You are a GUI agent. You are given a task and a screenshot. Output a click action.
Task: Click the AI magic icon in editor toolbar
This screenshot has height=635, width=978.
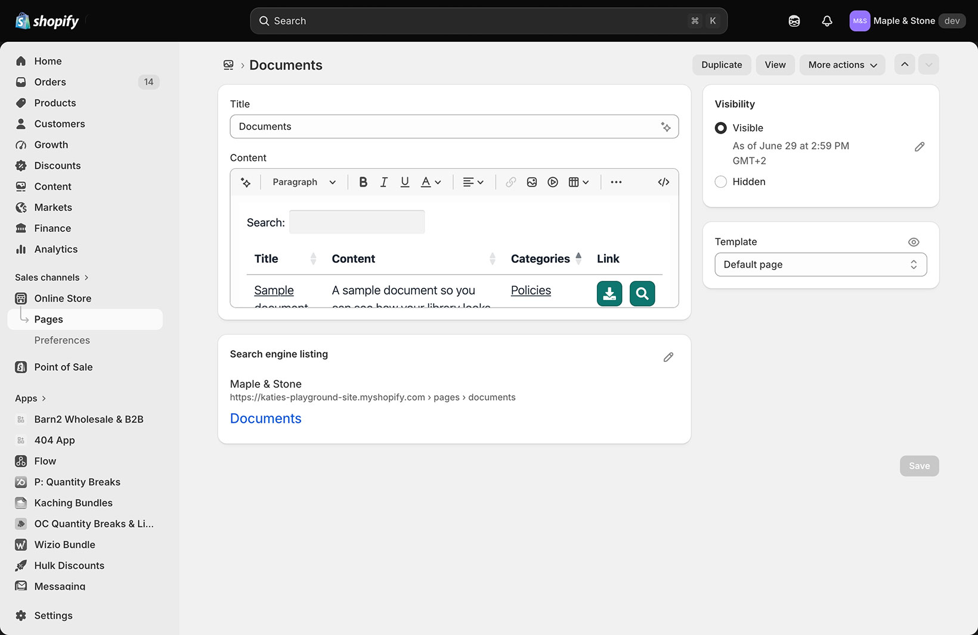(x=246, y=182)
